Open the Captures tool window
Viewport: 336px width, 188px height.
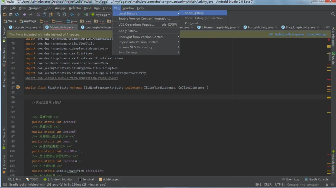pyautogui.click(x=4, y=80)
